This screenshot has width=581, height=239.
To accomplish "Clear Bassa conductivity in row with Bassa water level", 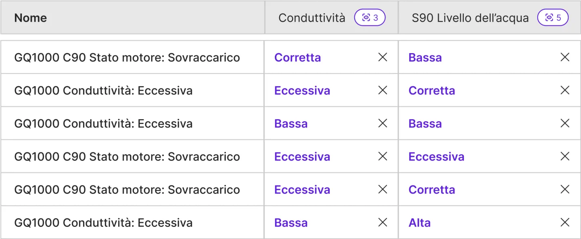I will pos(382,123).
